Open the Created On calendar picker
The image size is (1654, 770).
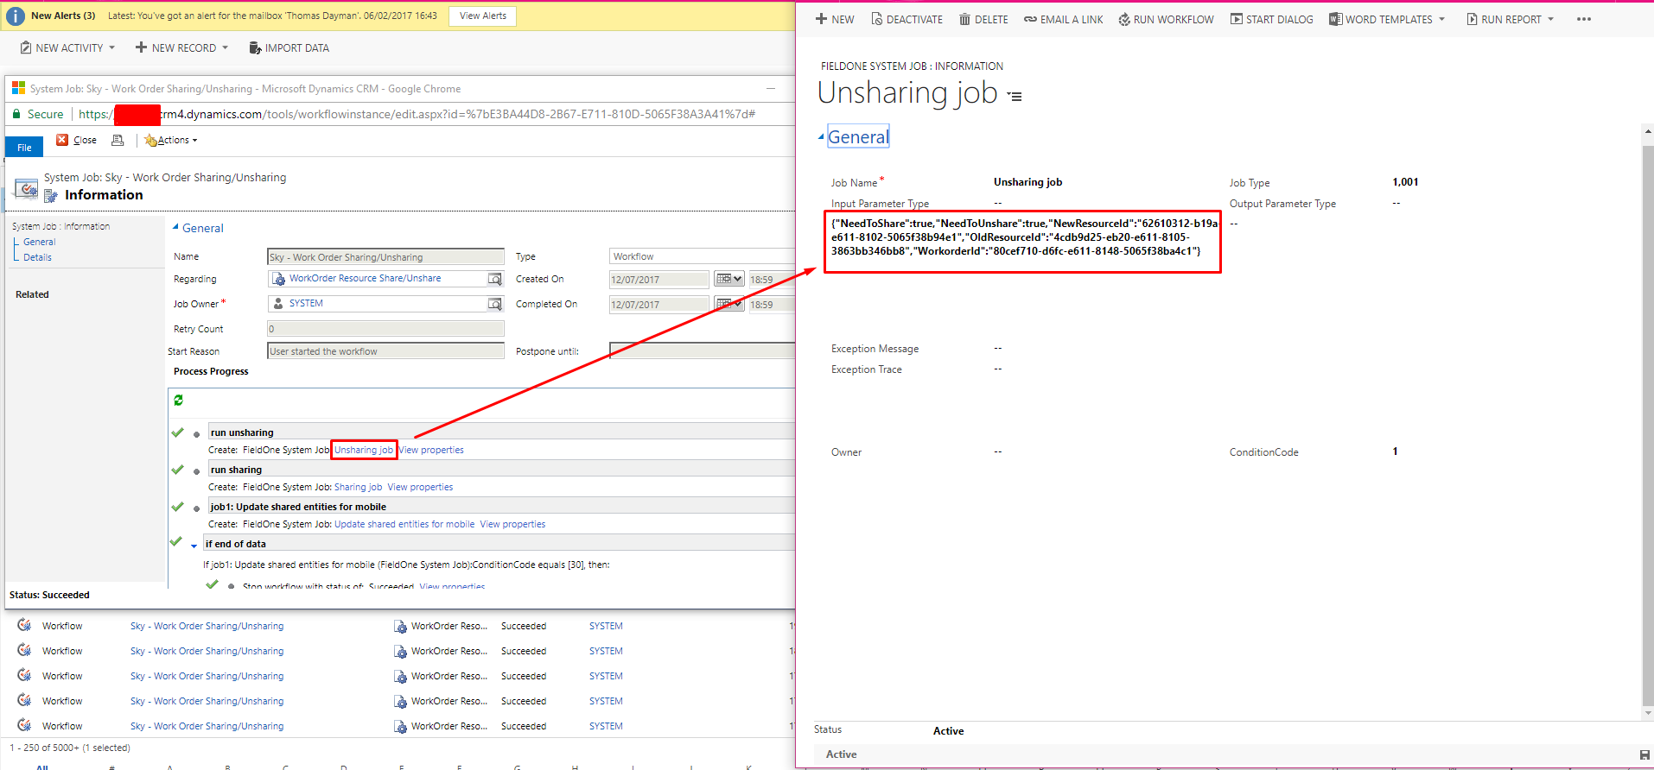coord(728,279)
